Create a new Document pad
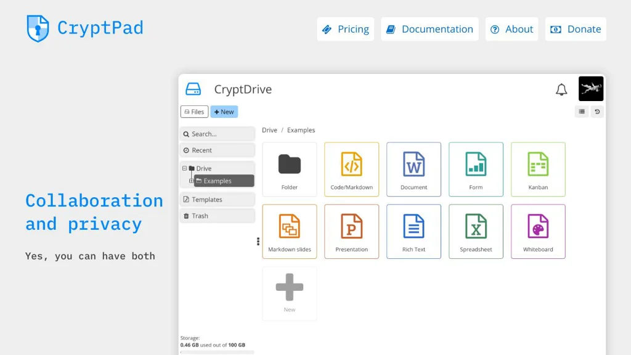 413,169
